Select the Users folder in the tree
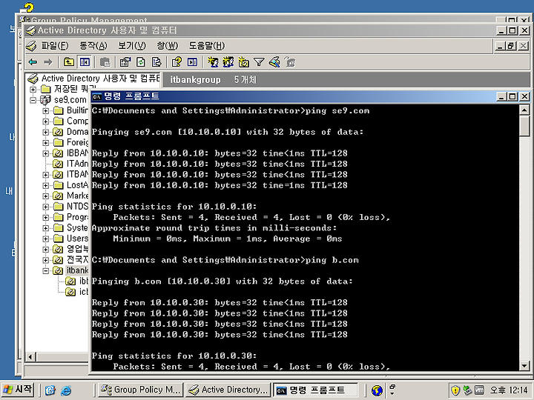This screenshot has height=400, width=534. pos(77,239)
